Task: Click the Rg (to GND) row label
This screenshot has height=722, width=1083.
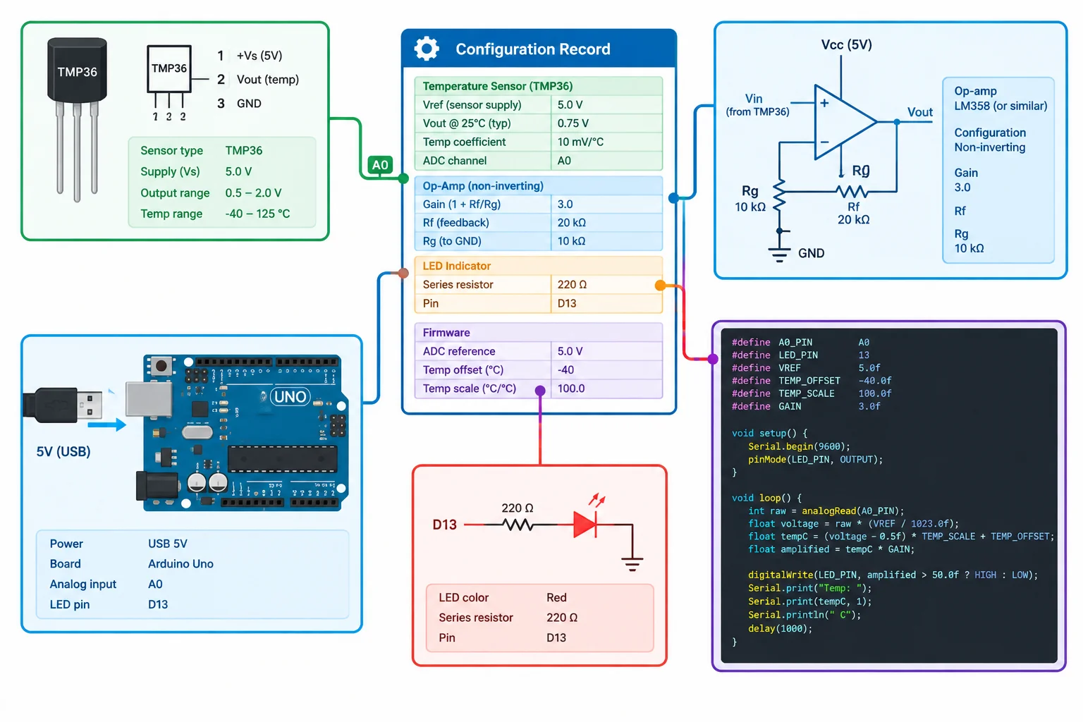Action: 452,241
